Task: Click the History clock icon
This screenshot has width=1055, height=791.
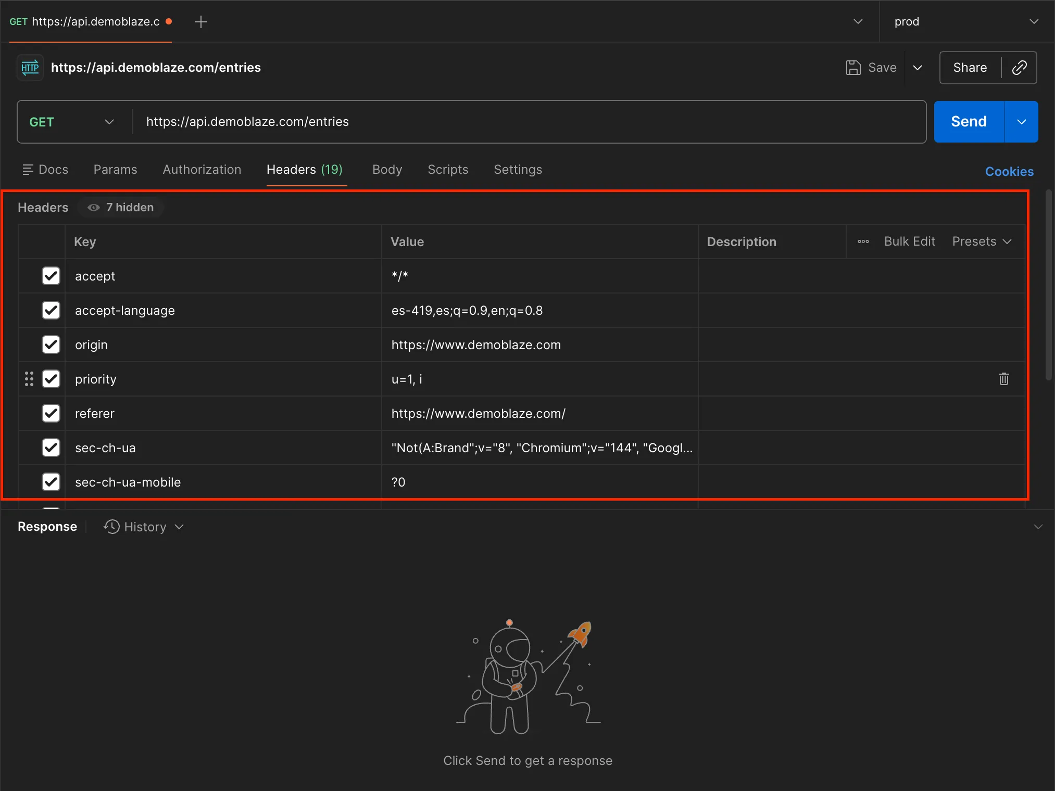Action: click(x=111, y=527)
